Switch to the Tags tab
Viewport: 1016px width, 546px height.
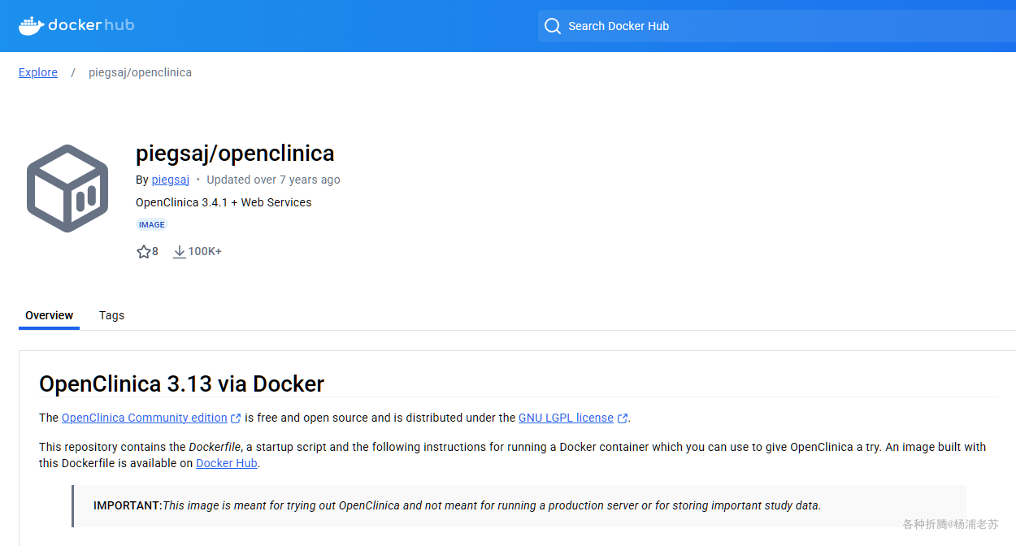pyautogui.click(x=111, y=315)
